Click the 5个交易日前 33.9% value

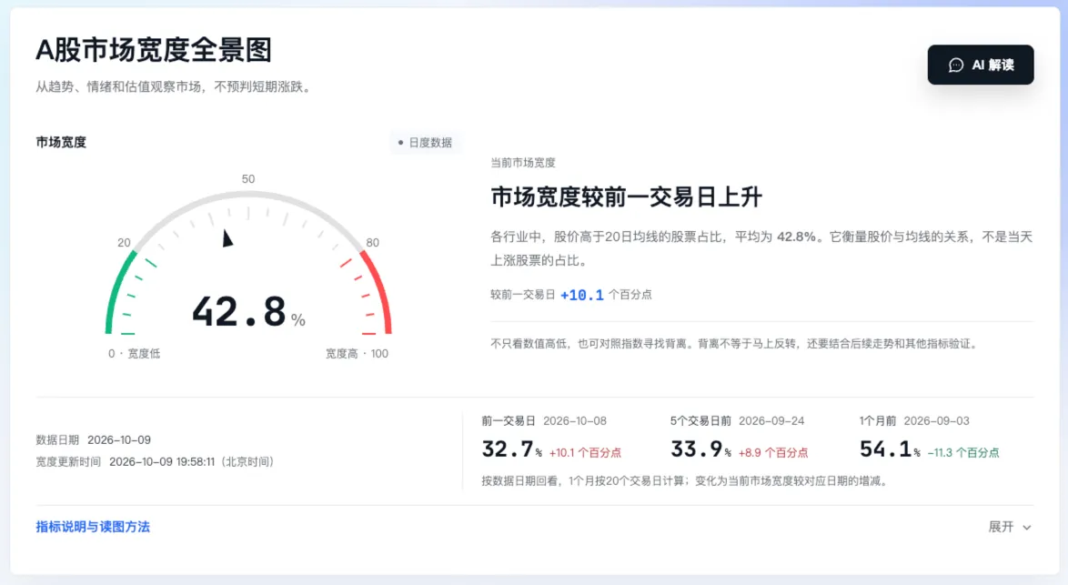[700, 449]
